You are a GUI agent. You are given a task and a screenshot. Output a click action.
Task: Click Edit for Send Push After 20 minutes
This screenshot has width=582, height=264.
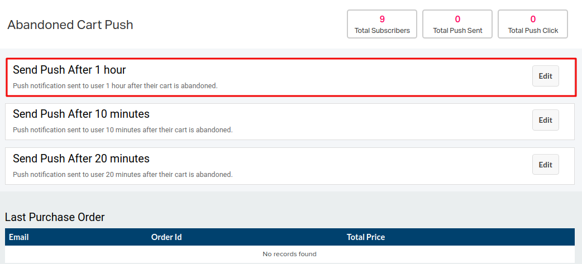545,165
